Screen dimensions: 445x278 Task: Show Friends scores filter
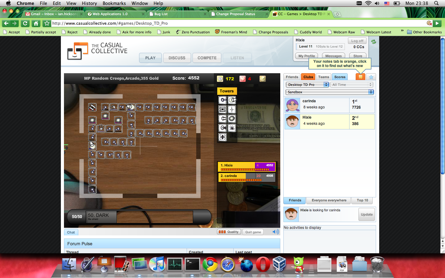coord(295,200)
